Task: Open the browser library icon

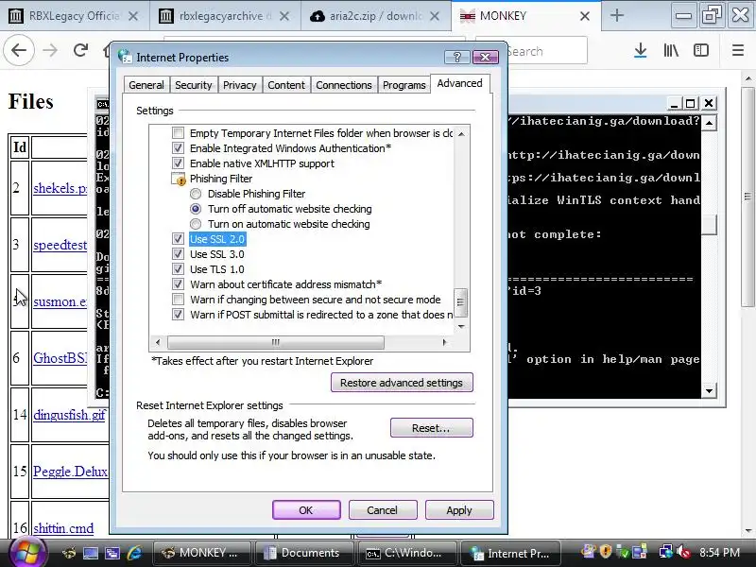Action: (671, 50)
